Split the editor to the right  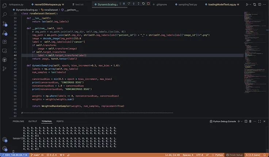260,4
